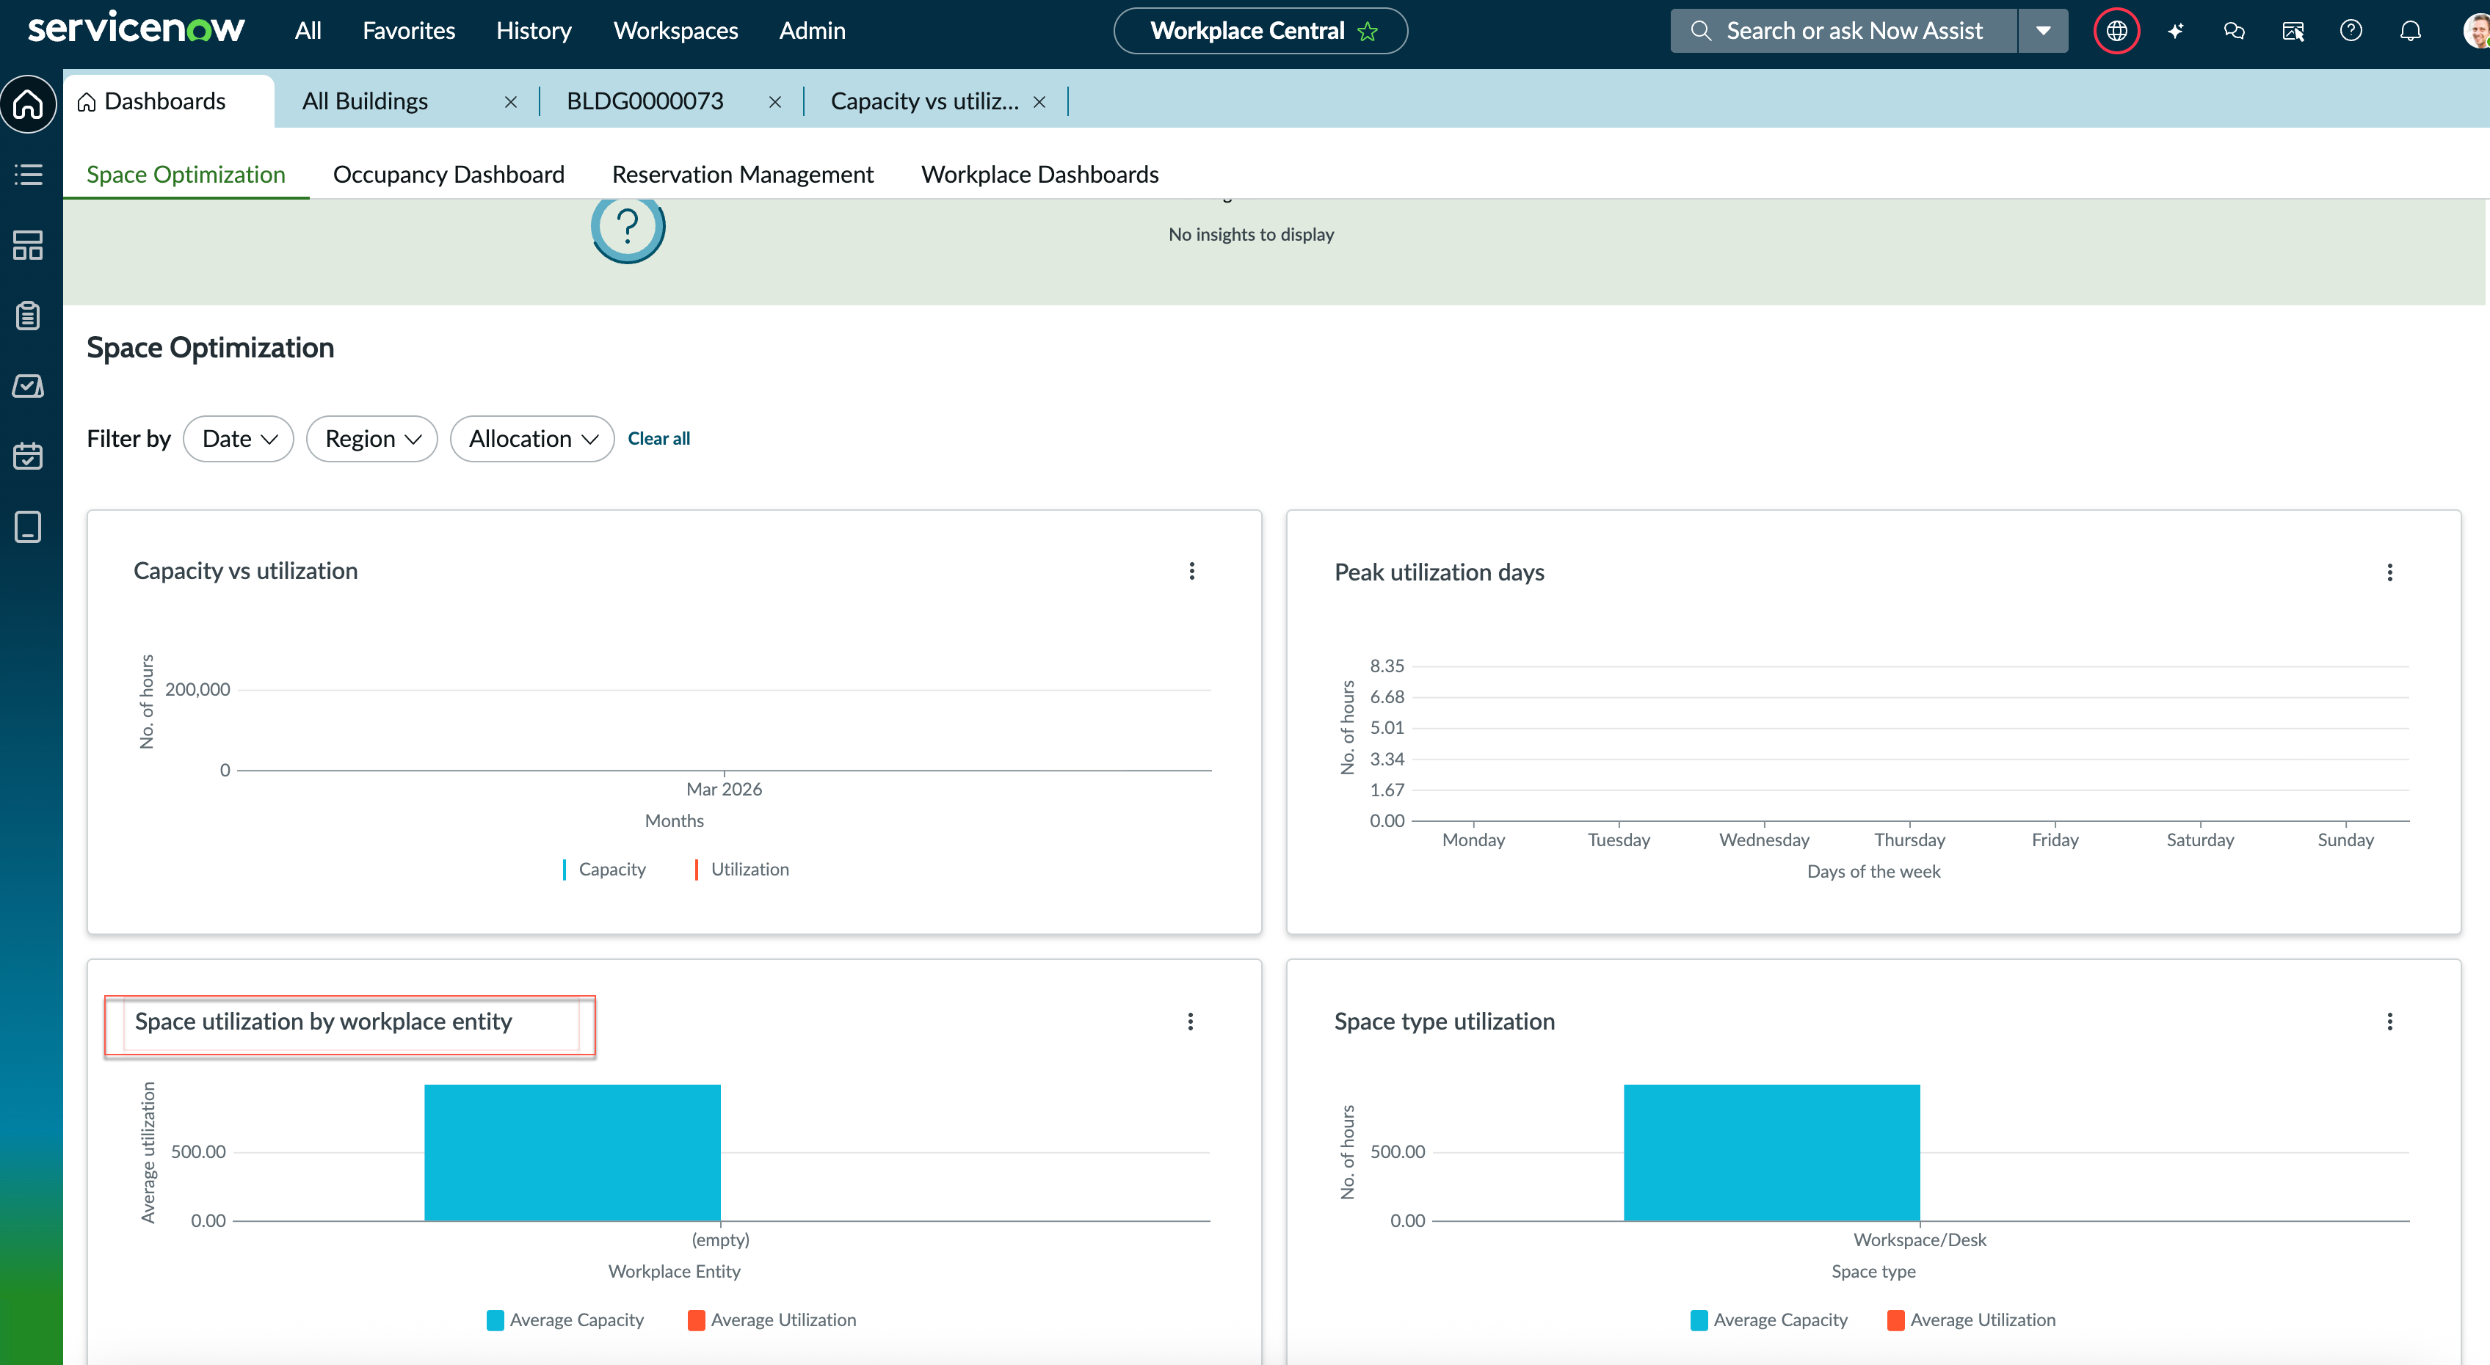Toggle Capacity legend in first chart
Image resolution: width=2490 pixels, height=1365 pixels.
coord(604,870)
